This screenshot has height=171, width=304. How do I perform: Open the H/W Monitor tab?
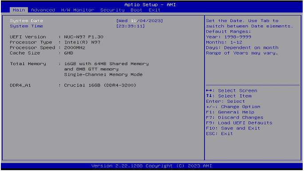(78, 10)
